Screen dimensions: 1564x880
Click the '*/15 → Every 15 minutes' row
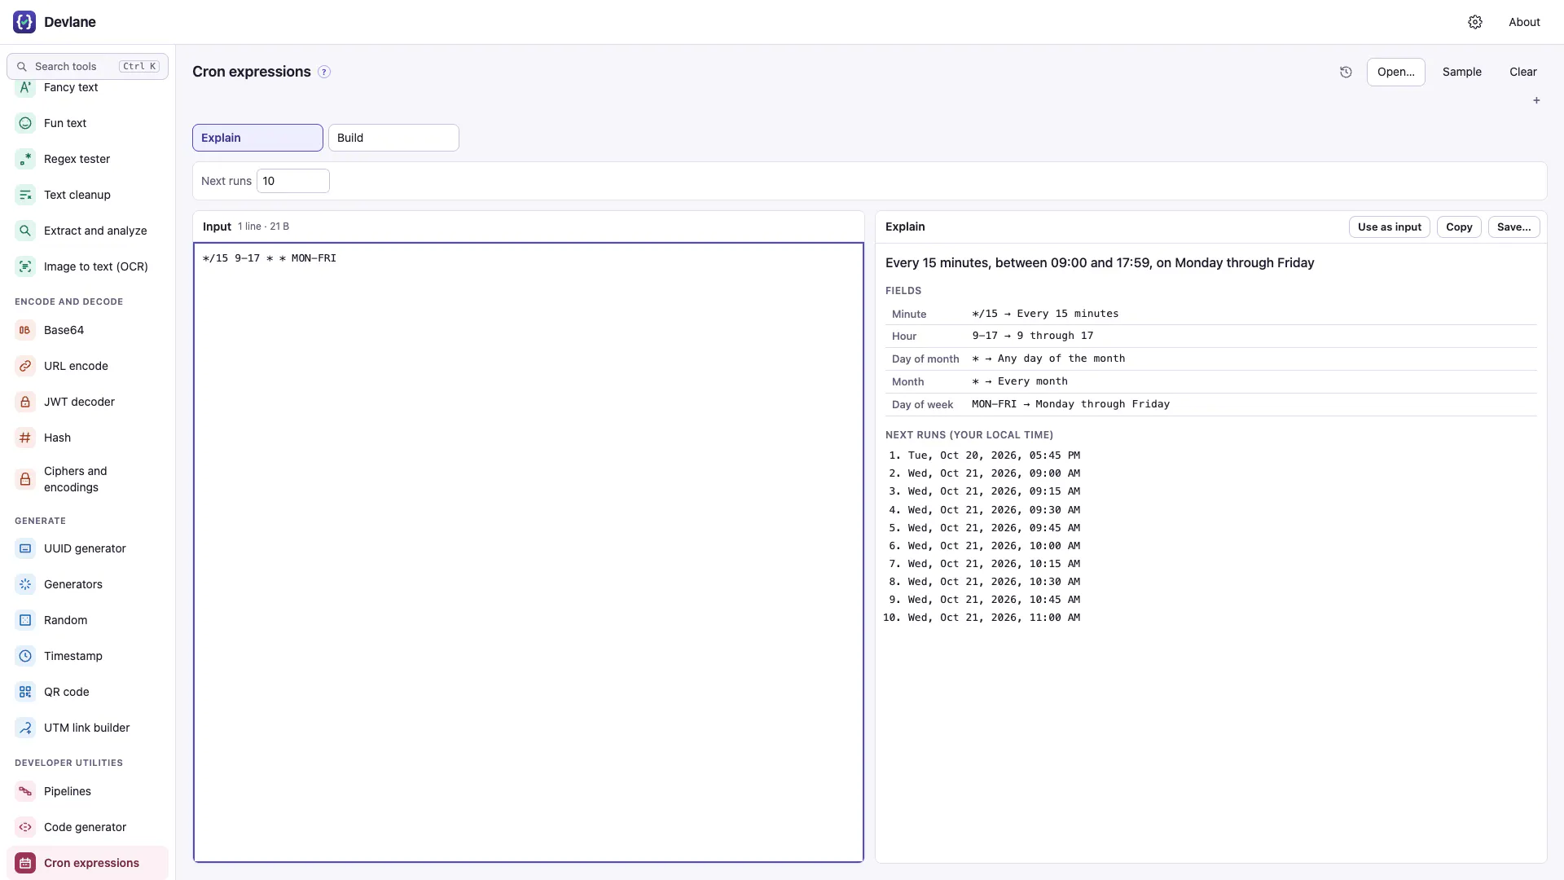(1211, 314)
